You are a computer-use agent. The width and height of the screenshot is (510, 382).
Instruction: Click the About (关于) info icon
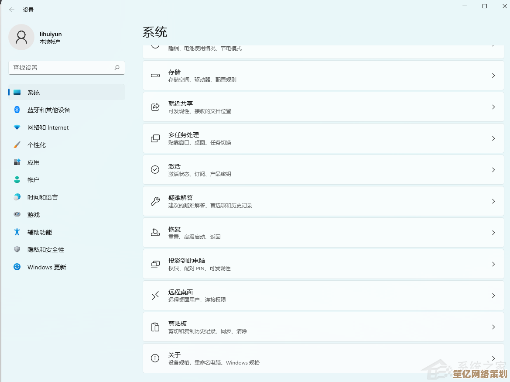(x=155, y=358)
